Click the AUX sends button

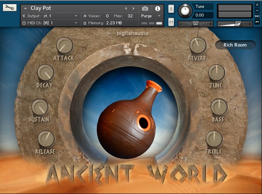click(x=257, y=16)
